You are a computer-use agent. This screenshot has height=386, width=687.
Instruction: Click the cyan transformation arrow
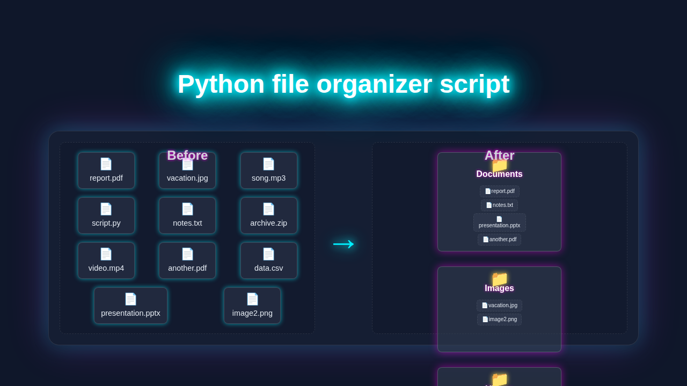click(x=343, y=244)
